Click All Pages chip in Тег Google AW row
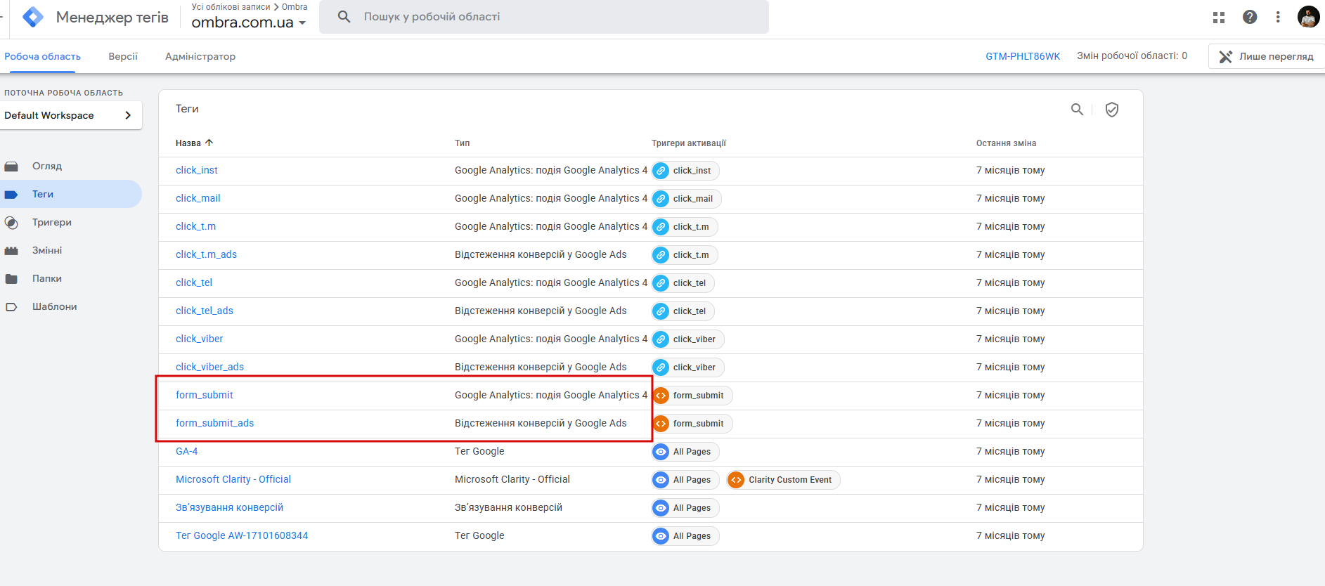 (x=685, y=536)
